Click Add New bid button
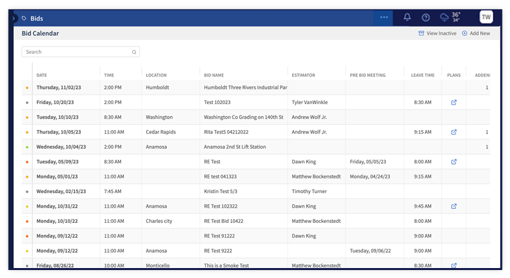The width and height of the screenshot is (510, 278). pos(475,33)
